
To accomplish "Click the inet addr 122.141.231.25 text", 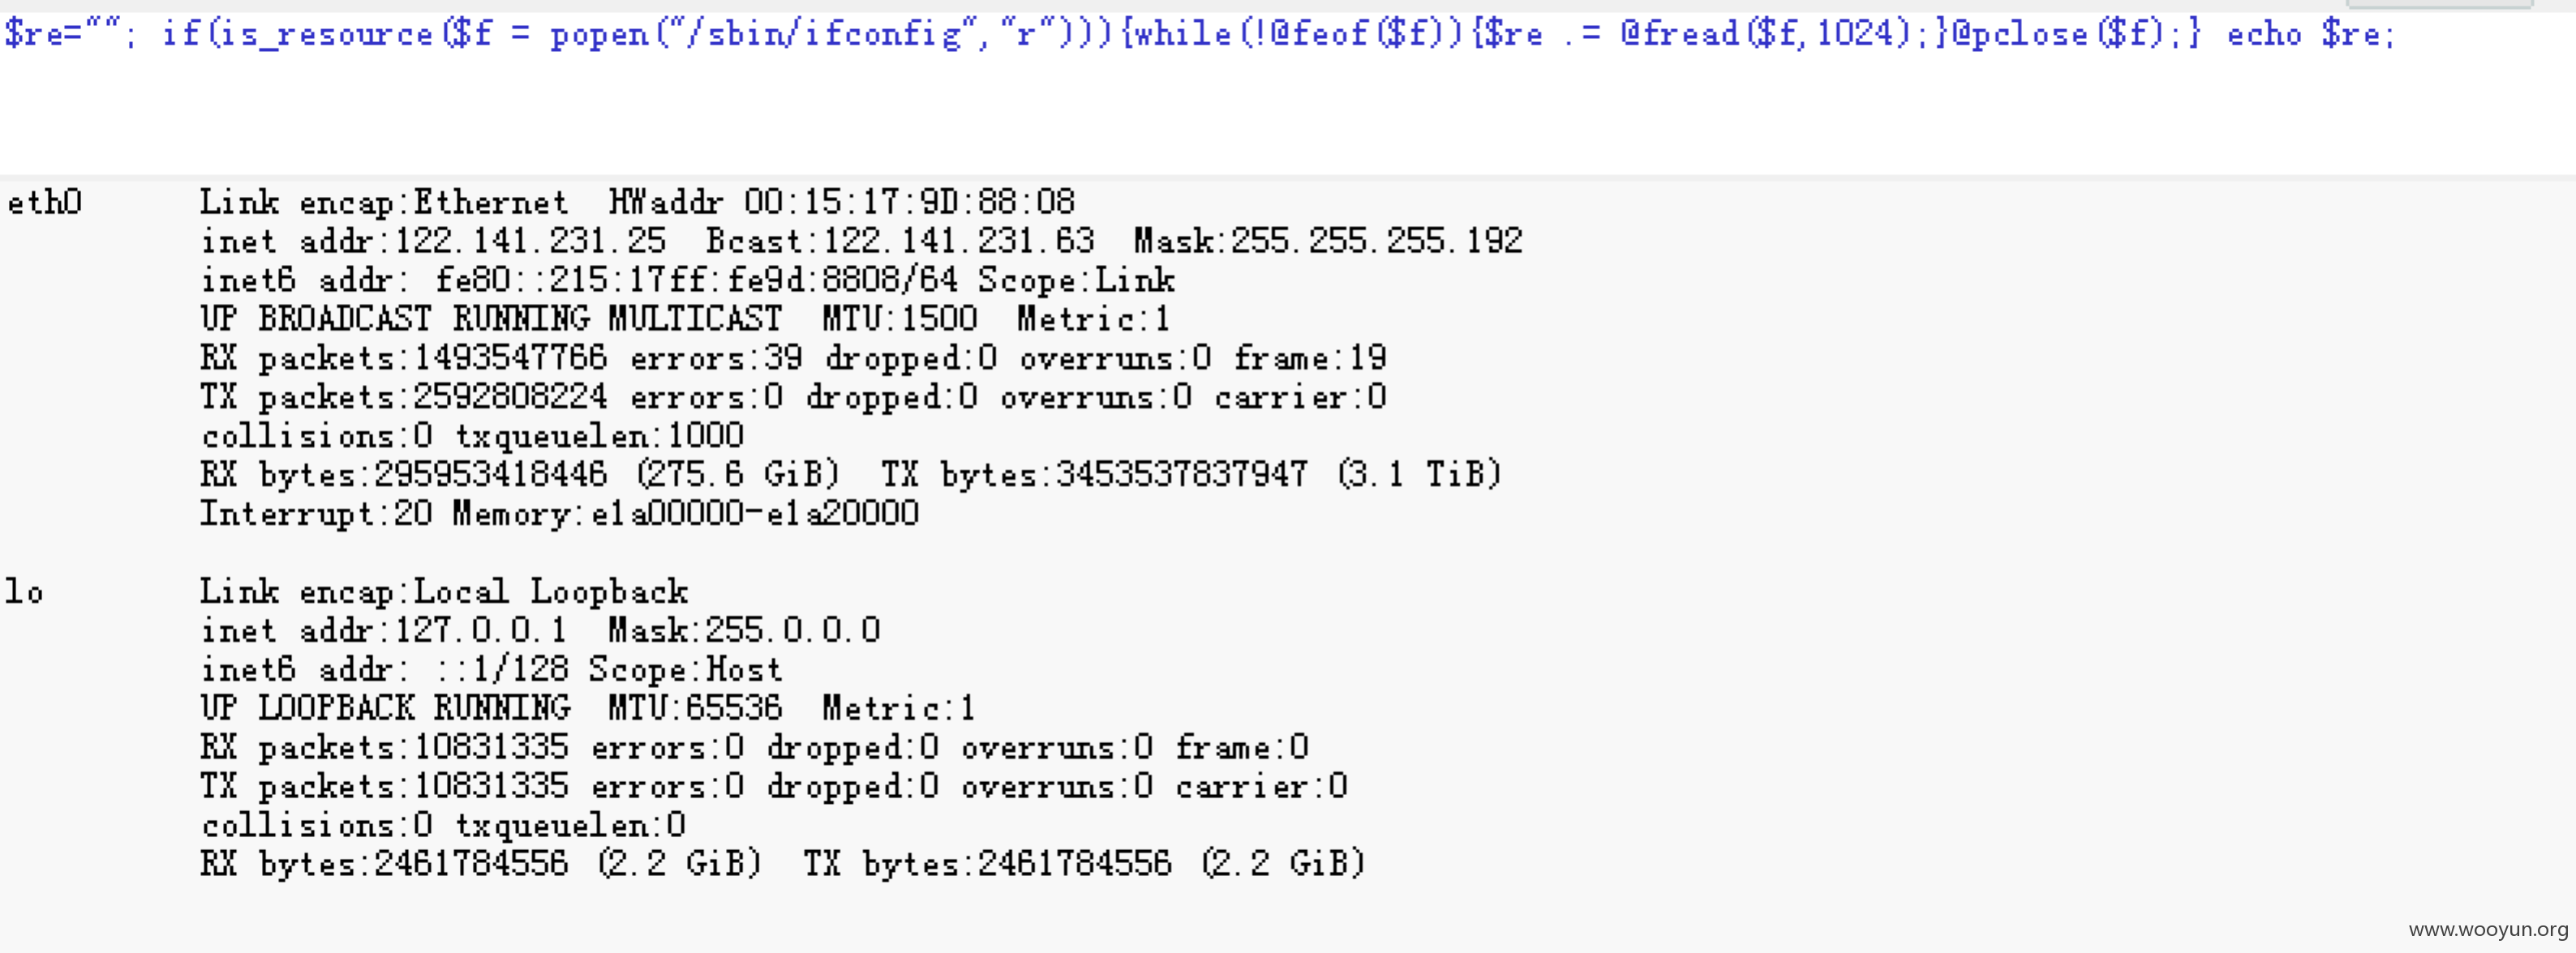I will [433, 241].
